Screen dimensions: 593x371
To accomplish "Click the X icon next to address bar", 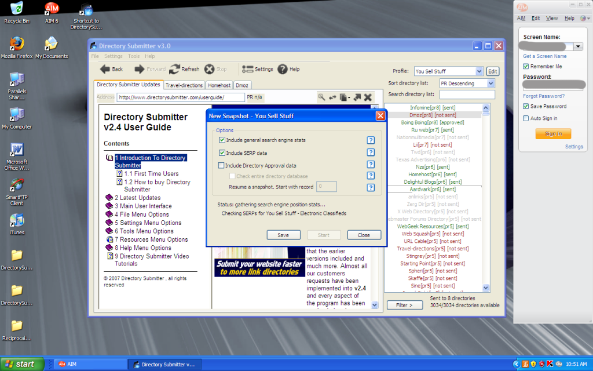I will (x=368, y=97).
